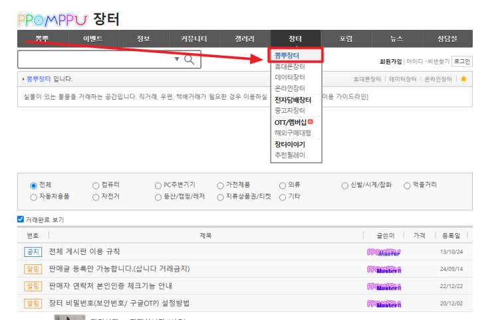Click author icon on the 24/05/14 row
The image size is (494, 320).
(x=384, y=270)
